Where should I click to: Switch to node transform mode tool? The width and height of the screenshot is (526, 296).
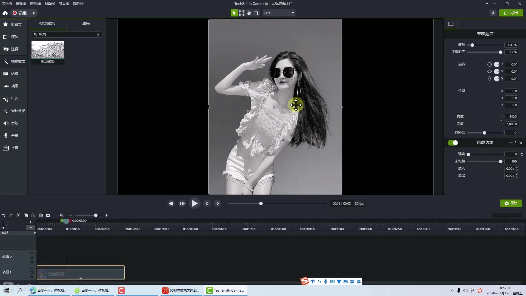(x=241, y=13)
